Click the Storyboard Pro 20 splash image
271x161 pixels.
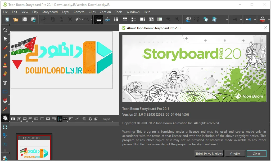point(194,69)
